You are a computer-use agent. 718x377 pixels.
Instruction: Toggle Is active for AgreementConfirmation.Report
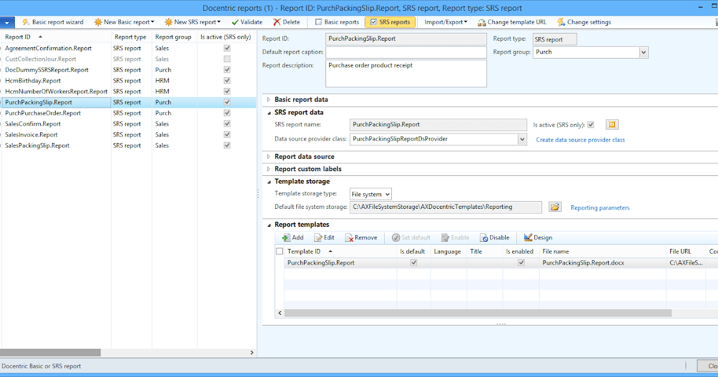click(x=227, y=48)
